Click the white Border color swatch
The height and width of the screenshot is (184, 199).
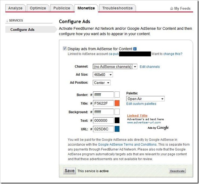pos(117,95)
